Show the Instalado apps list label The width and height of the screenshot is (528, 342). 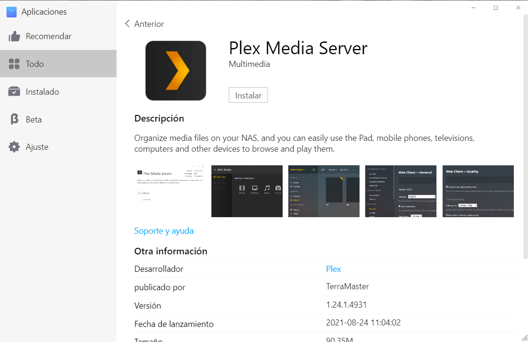[x=42, y=92]
